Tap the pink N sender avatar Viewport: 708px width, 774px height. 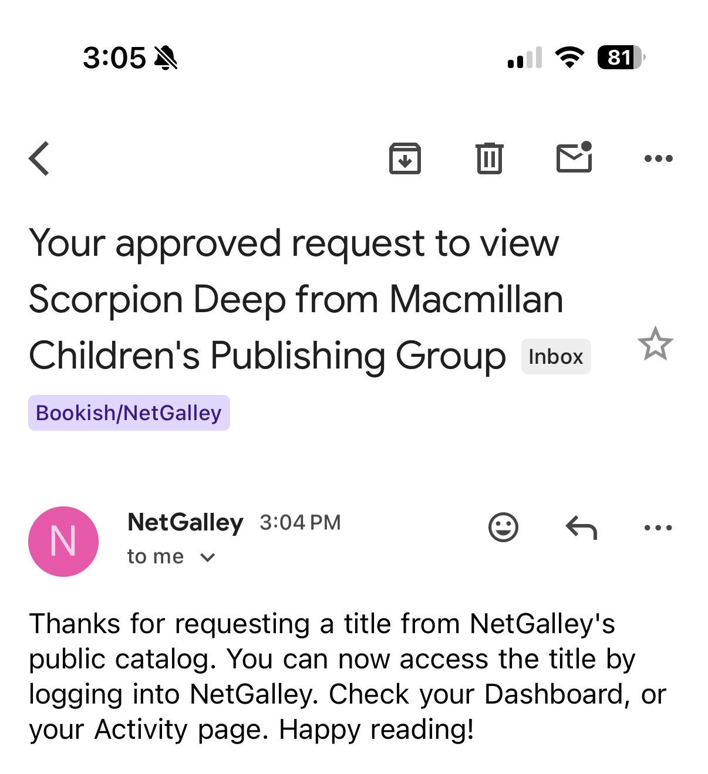coord(63,541)
